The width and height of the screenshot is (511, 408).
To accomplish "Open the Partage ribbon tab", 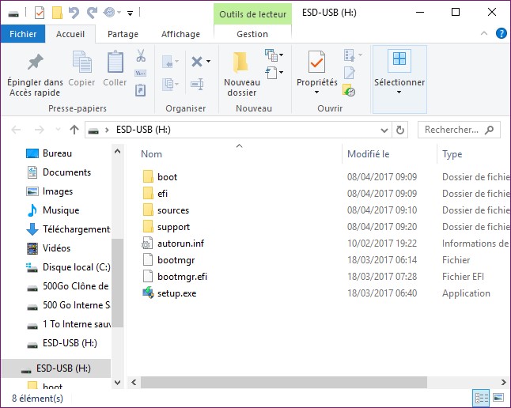I will click(x=123, y=34).
